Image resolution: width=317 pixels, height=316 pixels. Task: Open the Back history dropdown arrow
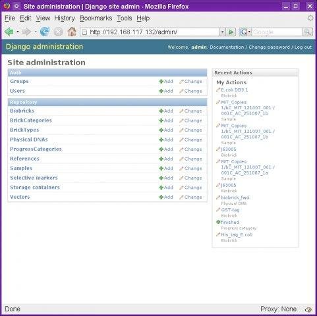point(18,32)
